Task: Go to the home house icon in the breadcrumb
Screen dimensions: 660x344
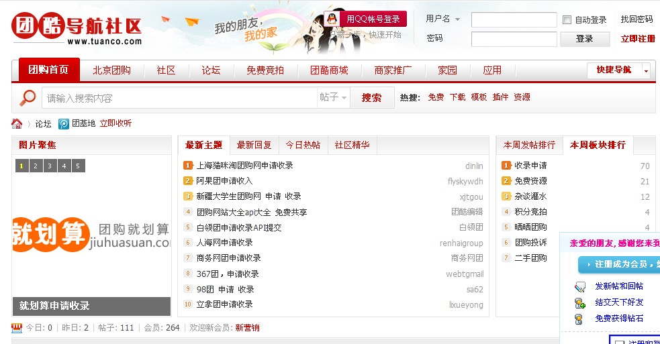Action: click(17, 123)
